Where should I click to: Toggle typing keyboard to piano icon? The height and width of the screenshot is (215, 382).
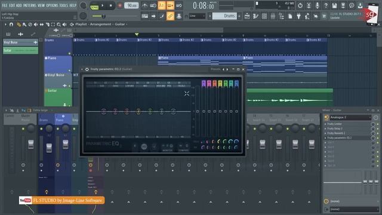pyautogui.click(x=144, y=16)
